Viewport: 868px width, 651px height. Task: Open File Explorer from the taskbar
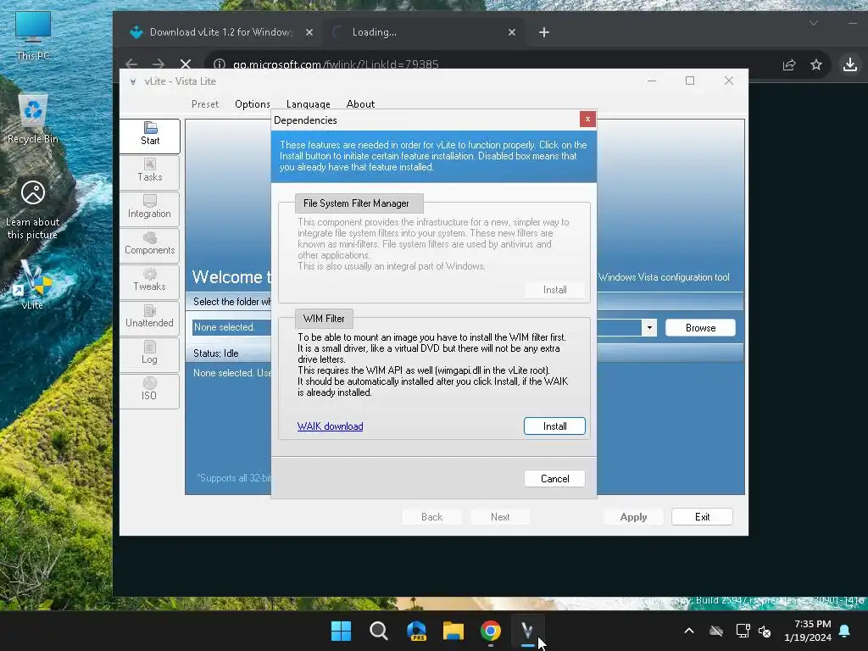[x=453, y=631]
